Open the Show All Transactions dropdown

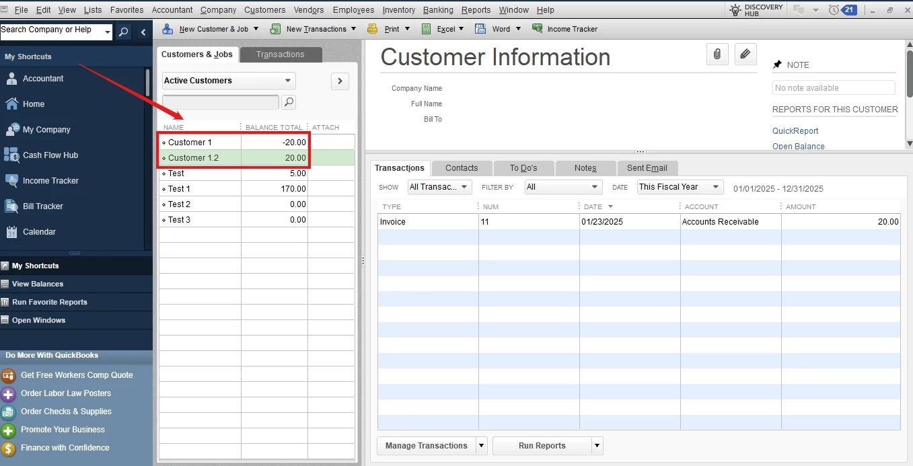(439, 187)
